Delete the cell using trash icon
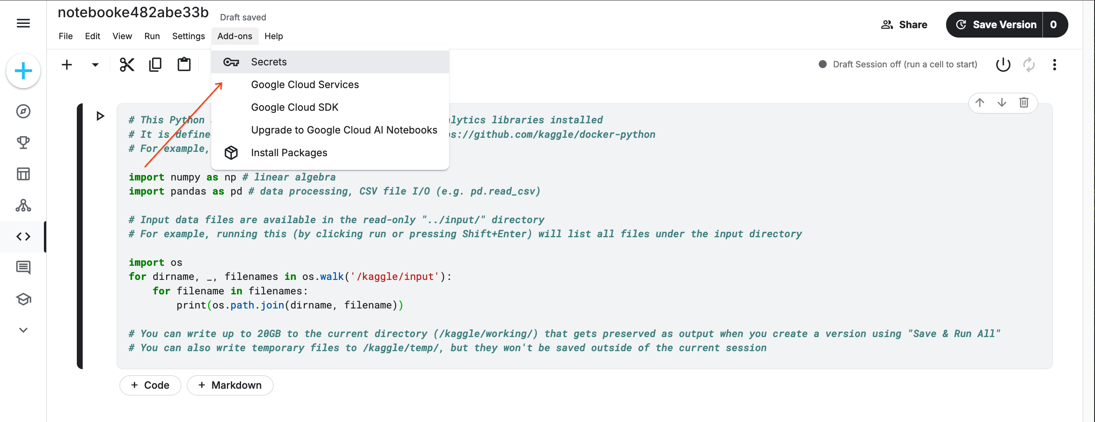Viewport: 1095px width, 422px height. (x=1024, y=102)
